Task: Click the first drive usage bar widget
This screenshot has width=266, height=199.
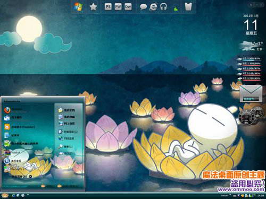Action: pos(249,59)
